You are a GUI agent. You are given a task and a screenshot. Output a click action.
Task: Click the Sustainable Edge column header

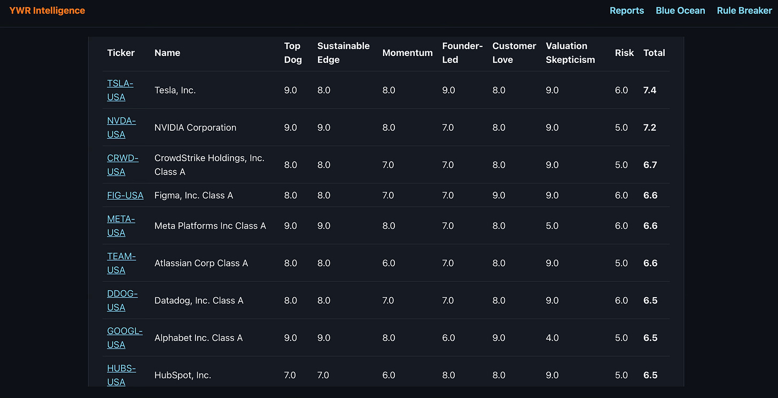[x=344, y=53]
